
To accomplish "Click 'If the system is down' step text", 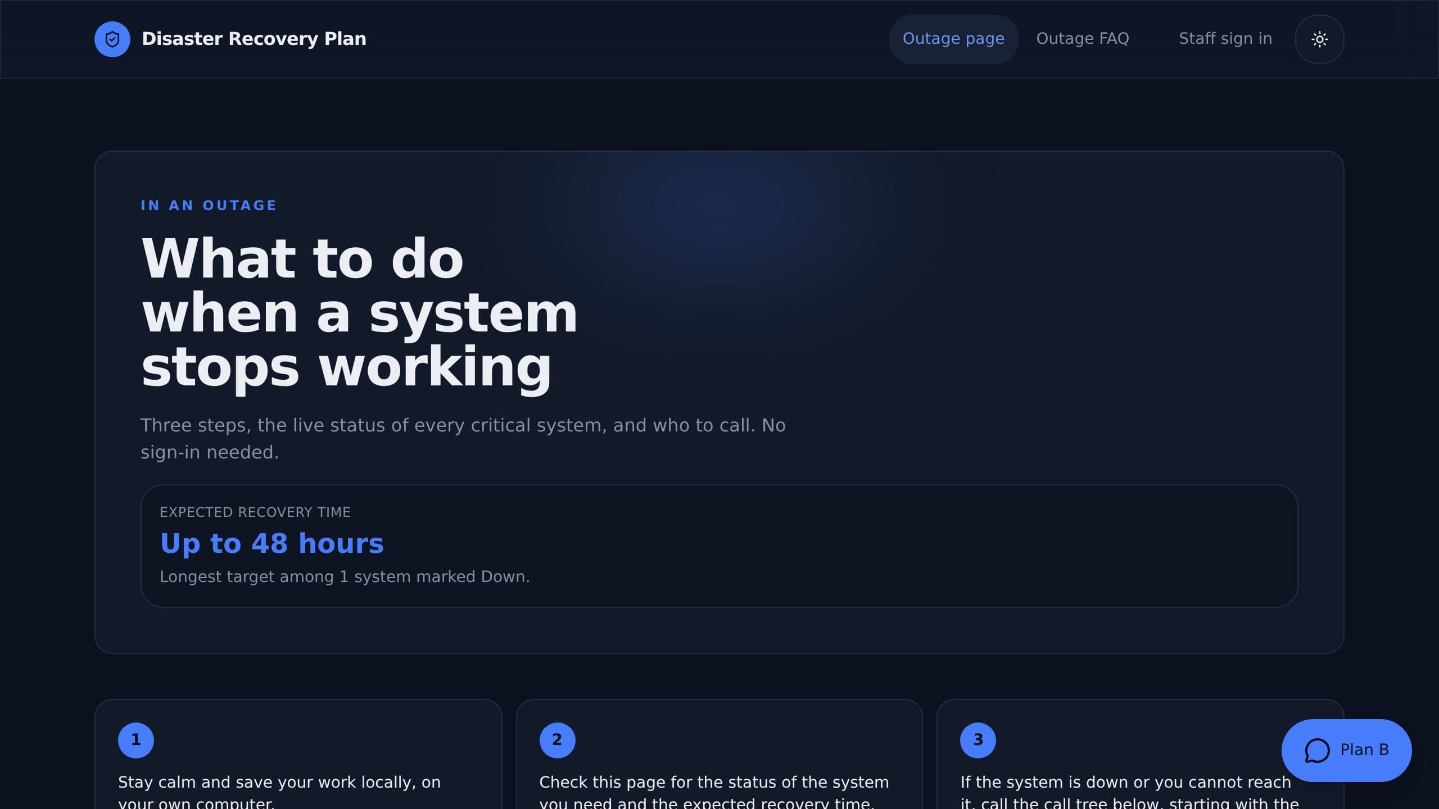I will tap(1130, 792).
